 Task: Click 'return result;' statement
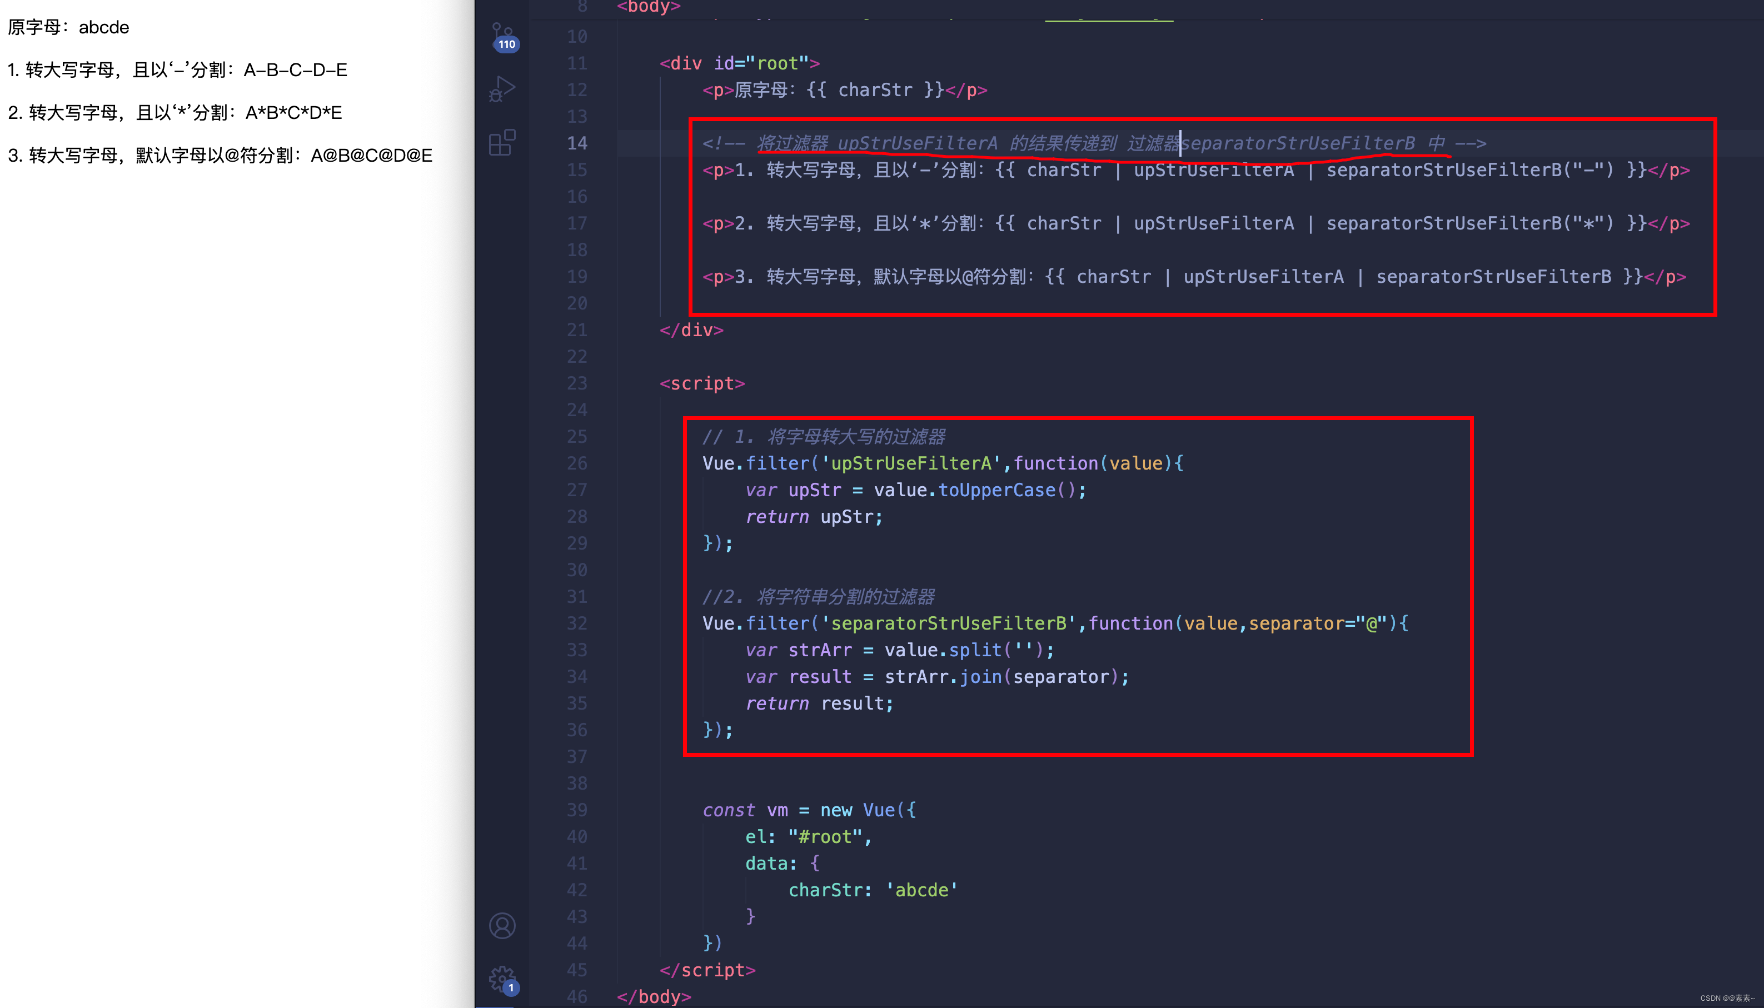tap(820, 703)
